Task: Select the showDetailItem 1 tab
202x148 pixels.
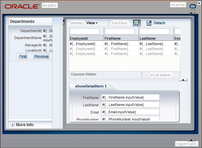Action: [91, 86]
